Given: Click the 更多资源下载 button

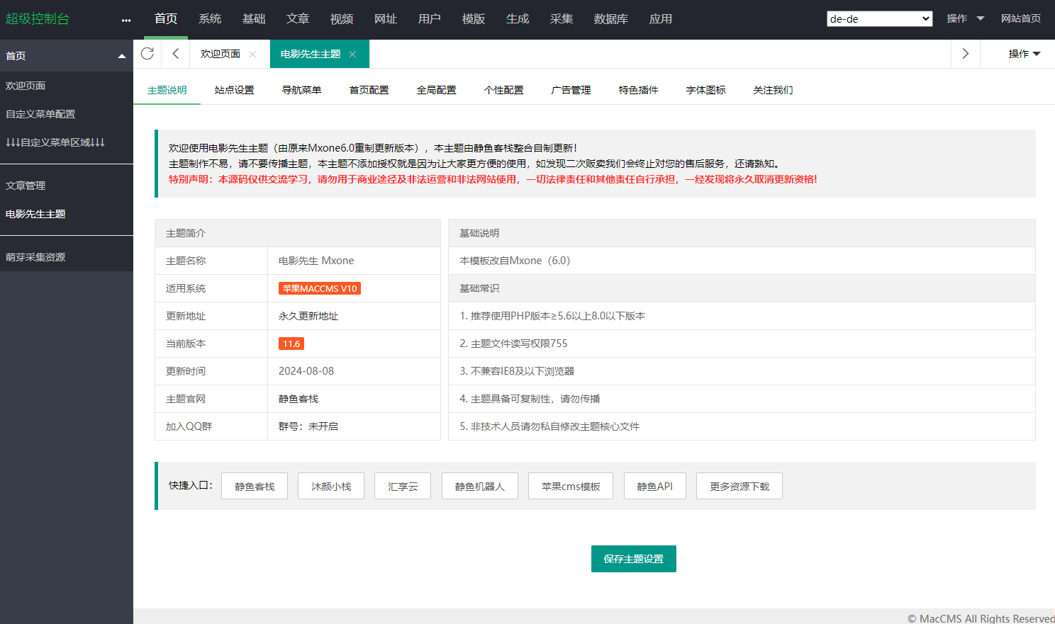Looking at the screenshot, I should (x=739, y=487).
